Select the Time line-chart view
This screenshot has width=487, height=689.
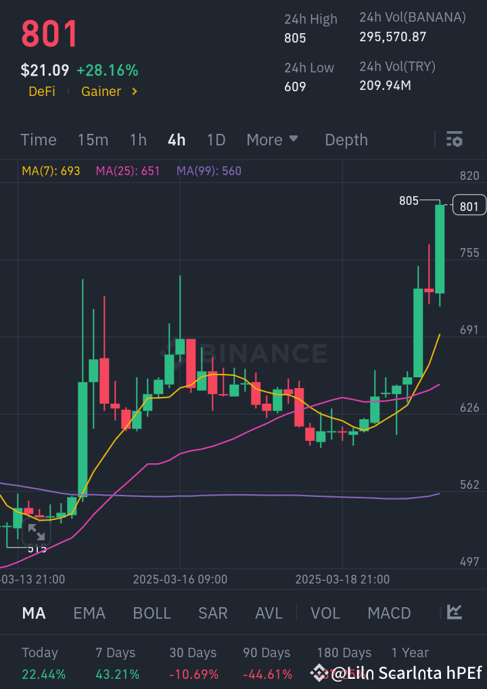(39, 140)
